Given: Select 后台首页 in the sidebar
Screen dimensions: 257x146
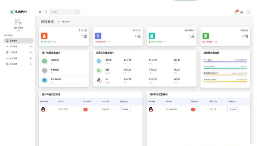Looking at the screenshot, I should (18, 41).
